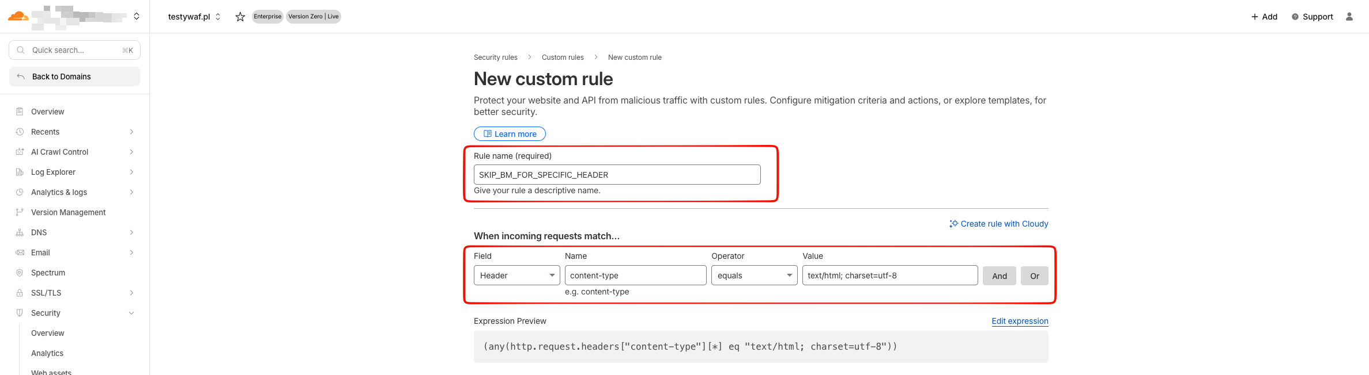
Task: Focus the Quick search field
Action: 75,50
